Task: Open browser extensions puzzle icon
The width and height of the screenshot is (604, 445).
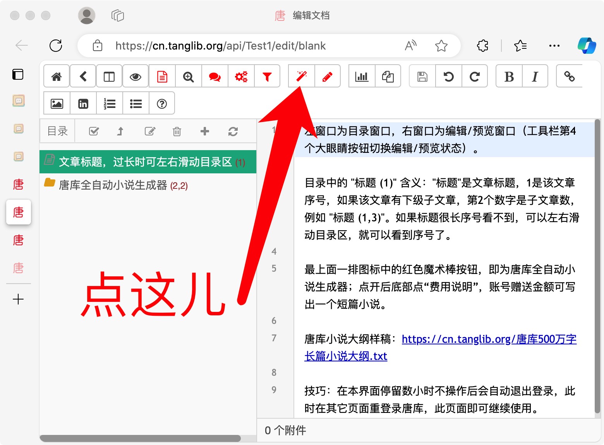Action: [483, 46]
